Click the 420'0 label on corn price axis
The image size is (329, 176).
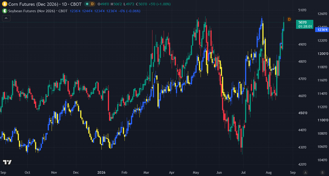pos(302,164)
